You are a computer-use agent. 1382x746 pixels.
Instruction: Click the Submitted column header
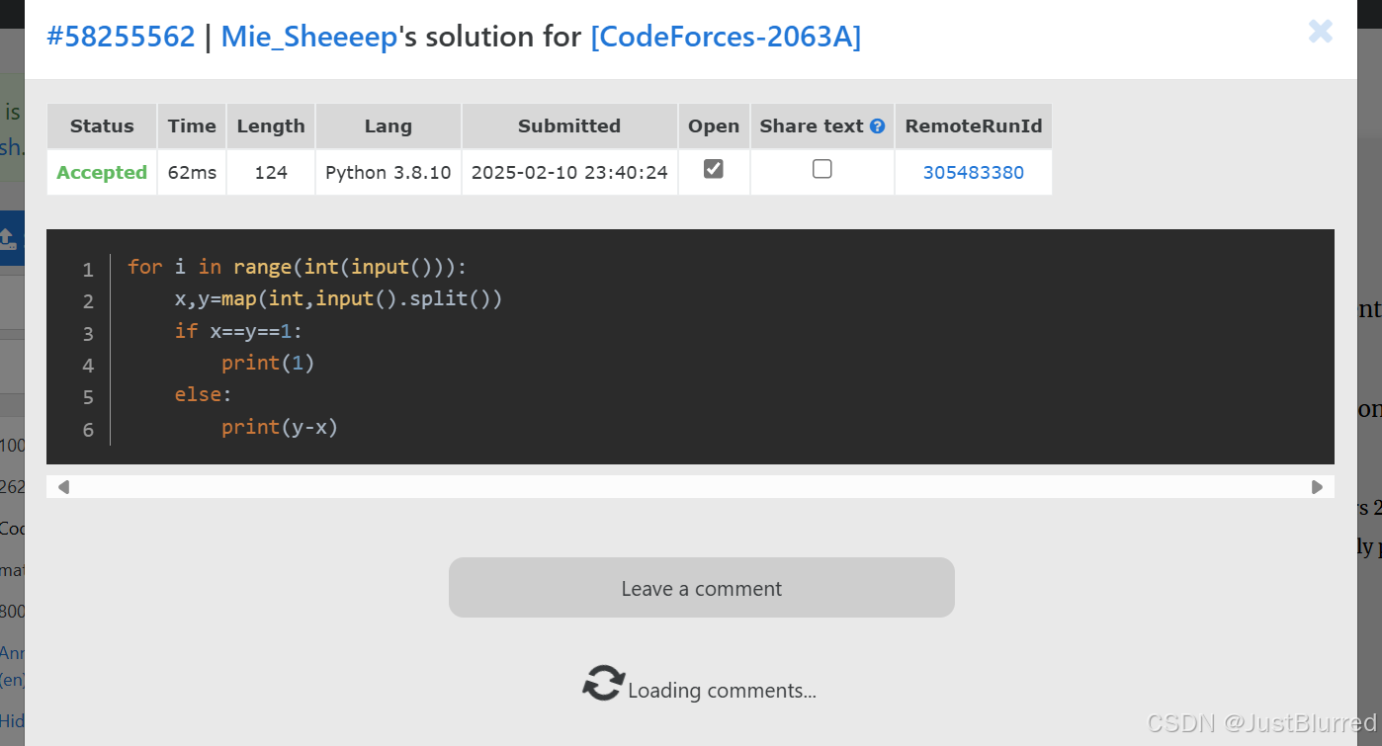569,125
